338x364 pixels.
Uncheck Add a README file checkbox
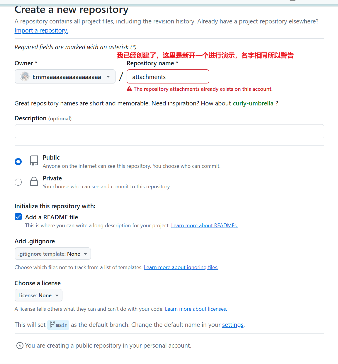coord(18,217)
